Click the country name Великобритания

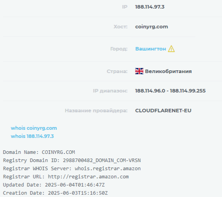point(168,71)
